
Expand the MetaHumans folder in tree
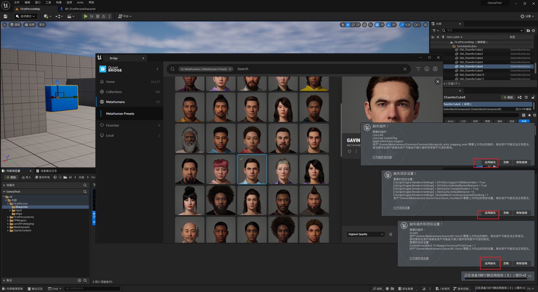(x=8, y=227)
